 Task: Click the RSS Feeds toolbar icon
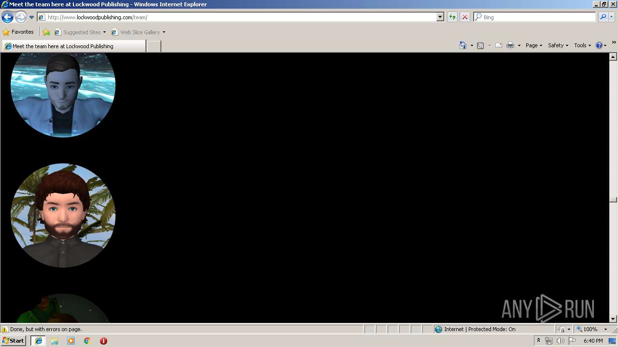pos(480,45)
